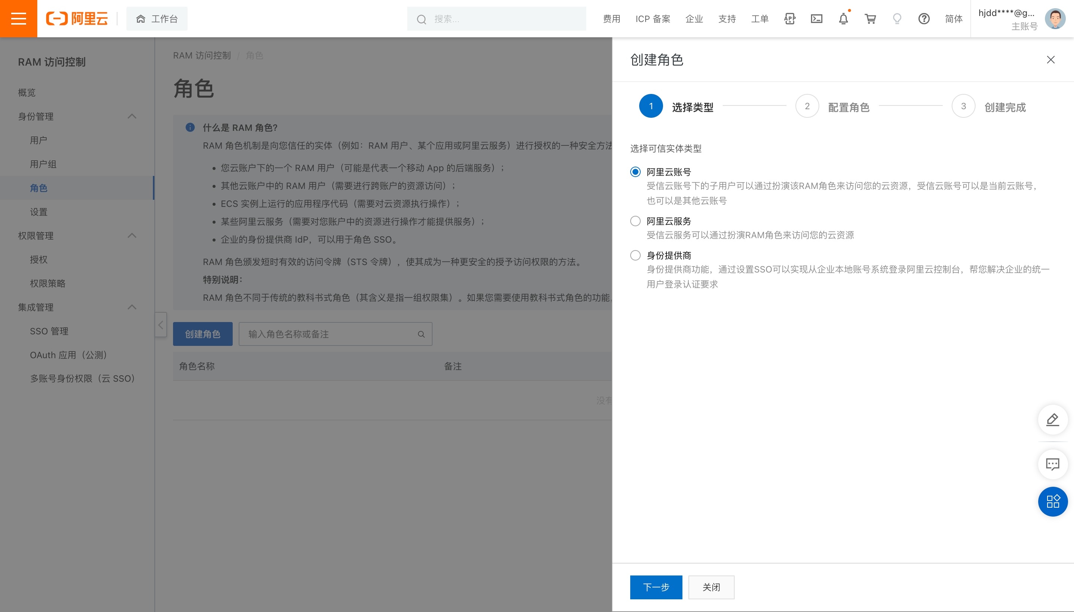The width and height of the screenshot is (1074, 612).
Task: Click the light bulb tips icon
Action: point(897,19)
